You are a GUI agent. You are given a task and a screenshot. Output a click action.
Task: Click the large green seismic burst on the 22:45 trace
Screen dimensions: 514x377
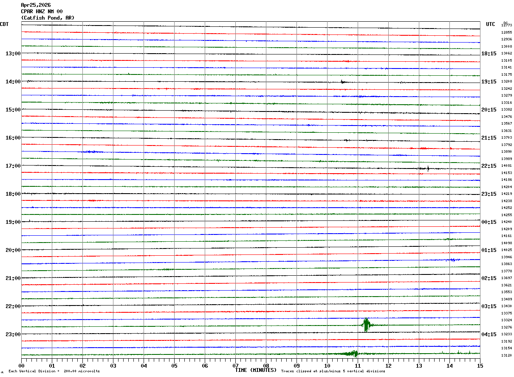[366, 325]
